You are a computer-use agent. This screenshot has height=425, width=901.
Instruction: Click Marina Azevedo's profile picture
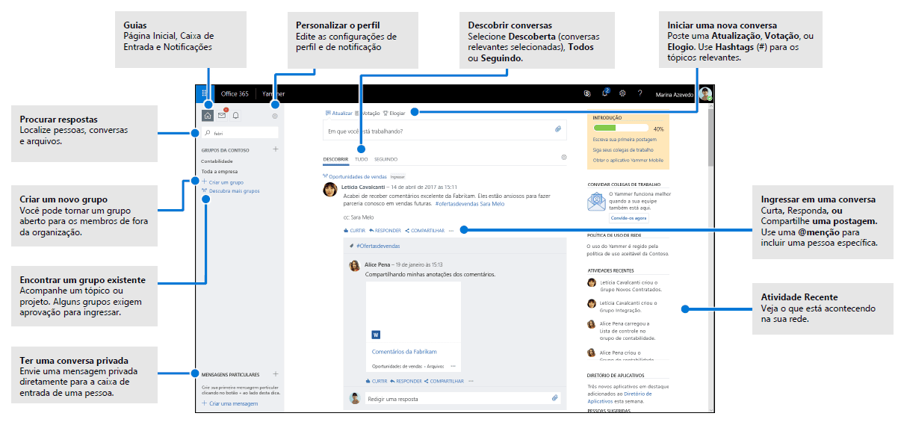705,94
